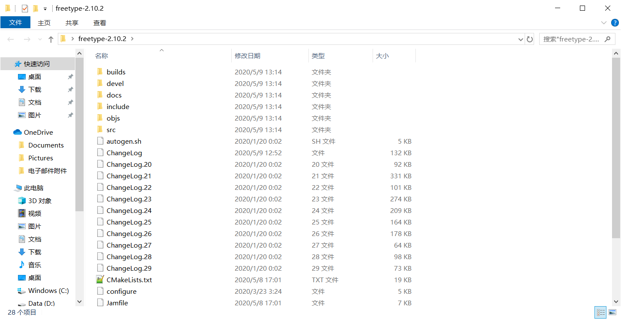Click the navigation pane scrollbar thumb

coord(79,134)
